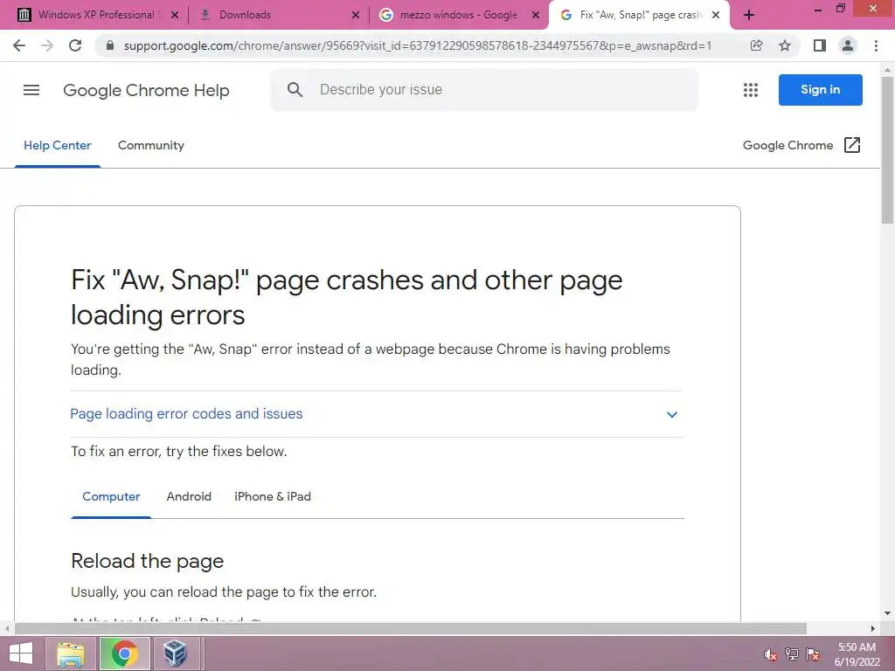Click the Describe your issue search field
This screenshot has width=895, height=671.
click(484, 90)
